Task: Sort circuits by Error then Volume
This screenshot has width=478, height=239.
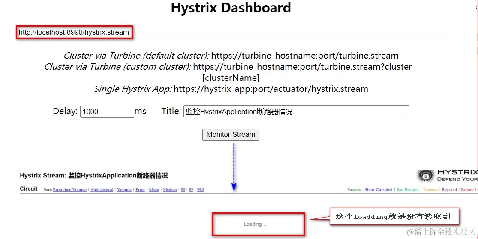Action: [70, 189]
